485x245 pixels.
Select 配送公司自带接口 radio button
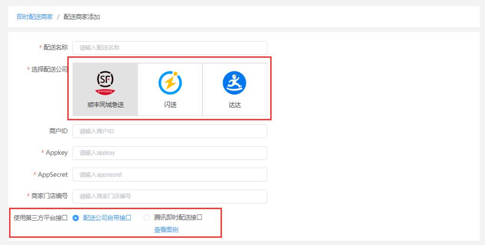(75, 218)
